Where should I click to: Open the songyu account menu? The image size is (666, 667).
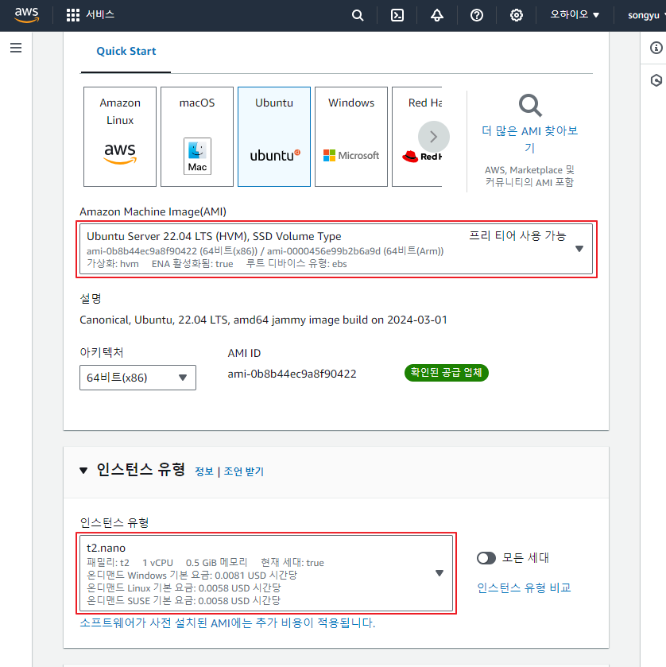tap(646, 15)
